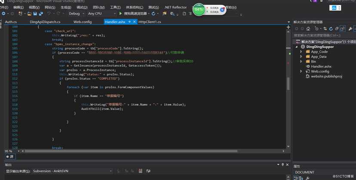This screenshot has width=356, height=180.
Task: Switch to the HttpClient1.cs tab
Action: 150,22
